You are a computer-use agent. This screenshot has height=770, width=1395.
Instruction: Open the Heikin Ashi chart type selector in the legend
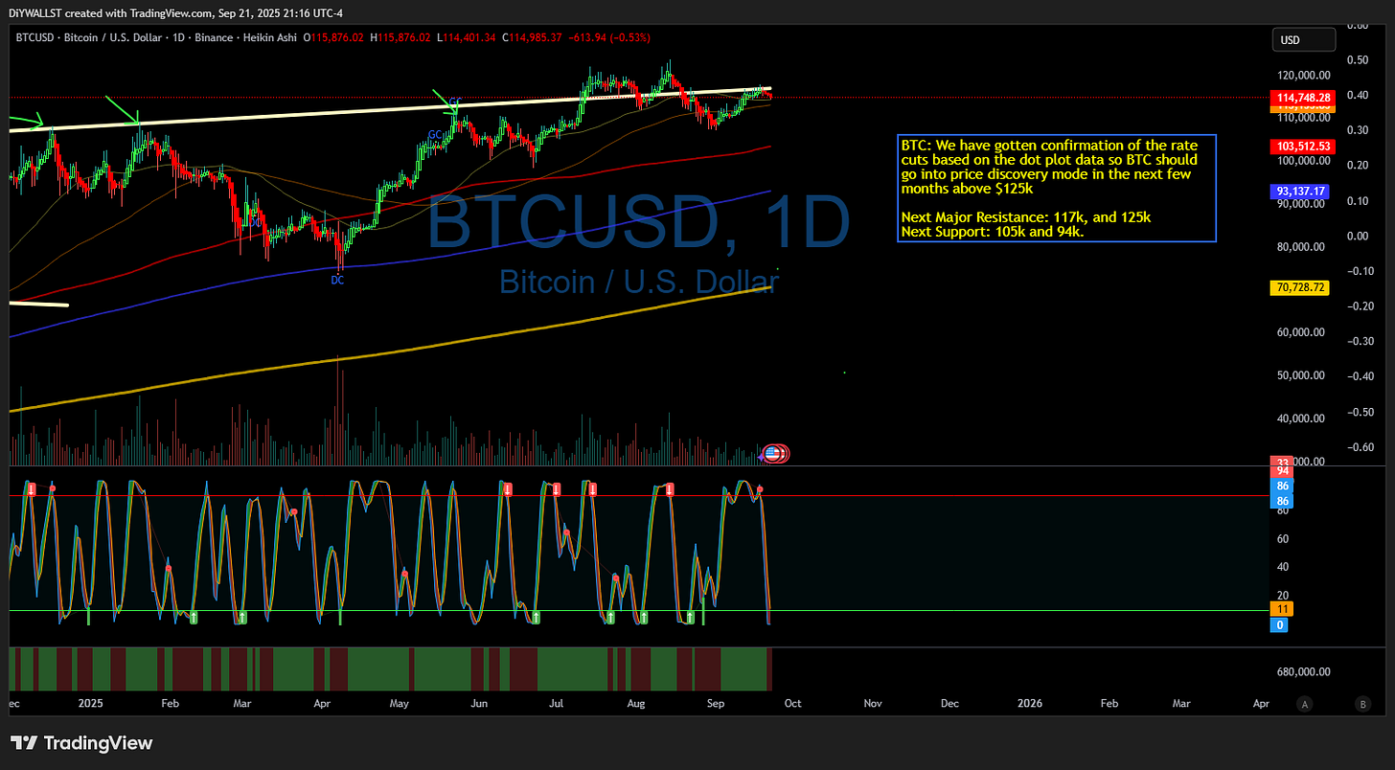pos(270,37)
